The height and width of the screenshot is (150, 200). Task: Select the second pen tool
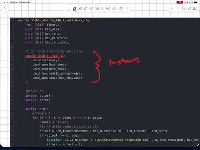pos(80,8)
